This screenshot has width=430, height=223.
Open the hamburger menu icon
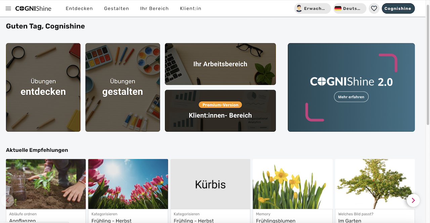8,8
